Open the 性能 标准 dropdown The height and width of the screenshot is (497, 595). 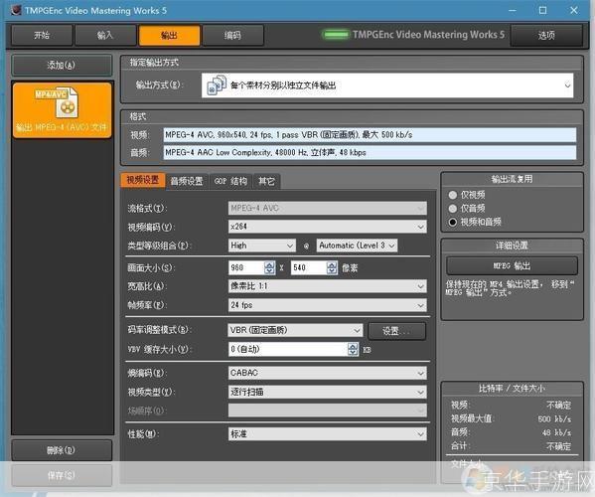[x=327, y=433]
